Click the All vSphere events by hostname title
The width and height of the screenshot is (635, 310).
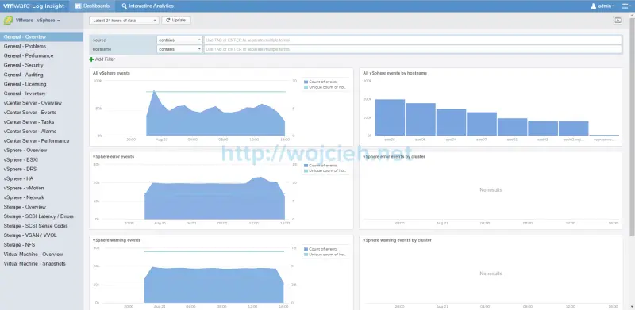tap(394, 73)
